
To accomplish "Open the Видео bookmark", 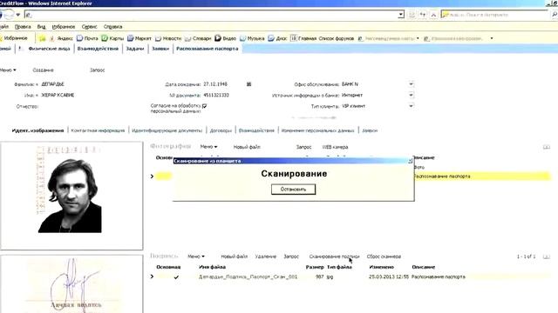I will tap(225, 38).
